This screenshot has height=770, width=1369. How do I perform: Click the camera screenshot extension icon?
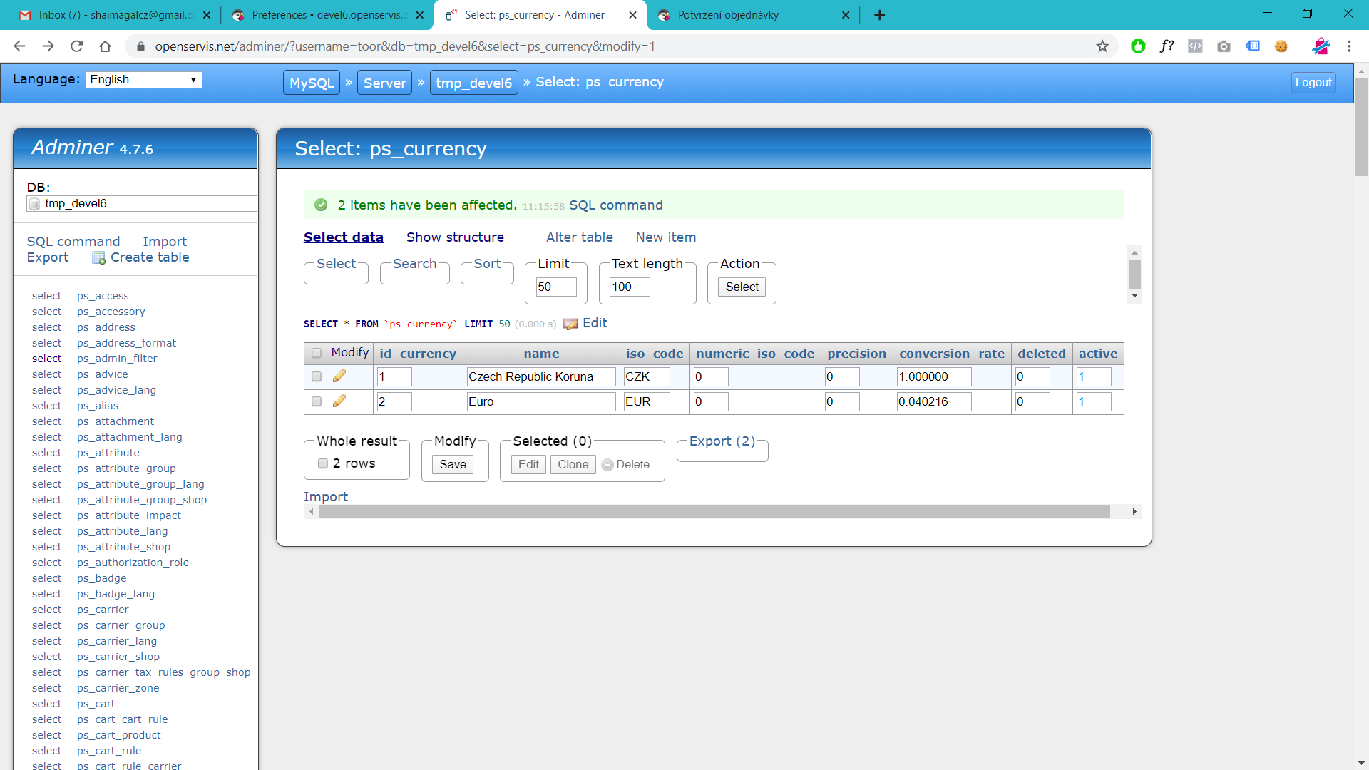tap(1224, 46)
